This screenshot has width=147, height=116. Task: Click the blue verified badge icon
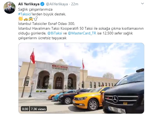(x=42, y=4)
